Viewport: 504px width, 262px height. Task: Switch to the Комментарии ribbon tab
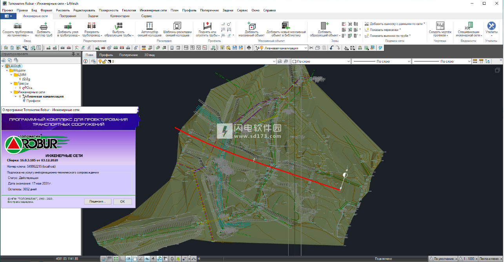(x=120, y=16)
